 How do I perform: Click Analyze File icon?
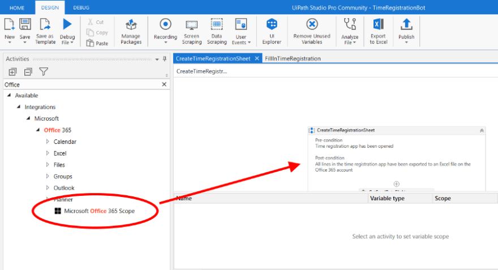(350, 24)
